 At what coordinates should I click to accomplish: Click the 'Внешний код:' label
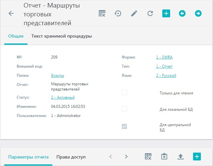point(30,66)
